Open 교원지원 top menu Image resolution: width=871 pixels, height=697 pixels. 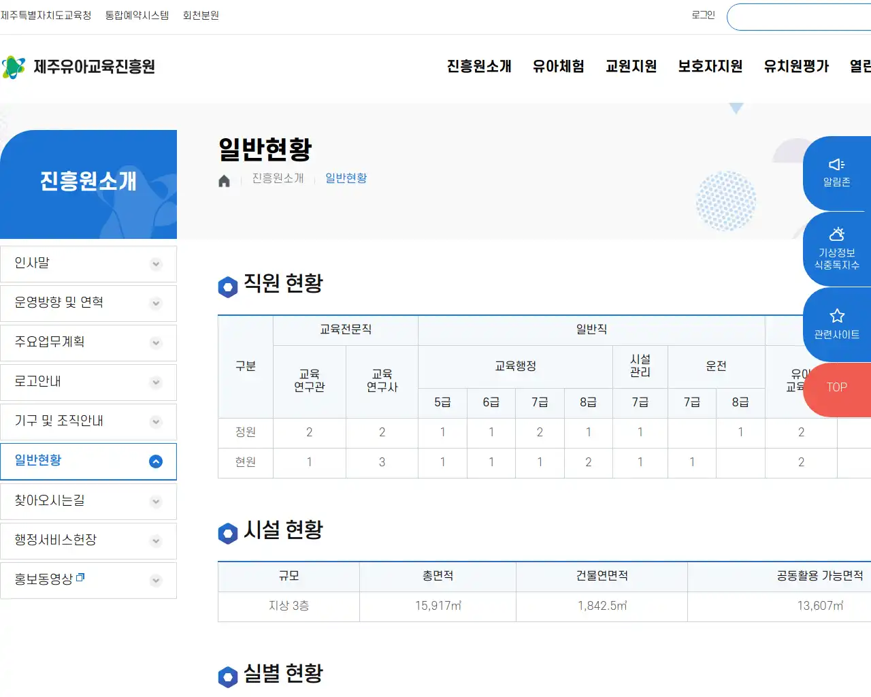631,66
